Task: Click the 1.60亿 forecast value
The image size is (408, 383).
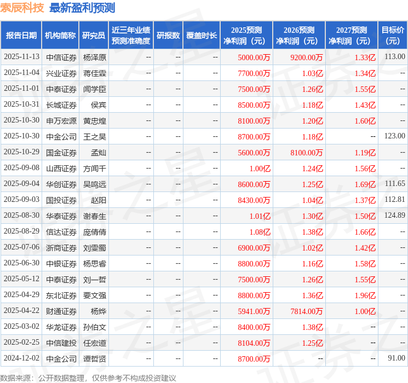Action: [x=365, y=121]
